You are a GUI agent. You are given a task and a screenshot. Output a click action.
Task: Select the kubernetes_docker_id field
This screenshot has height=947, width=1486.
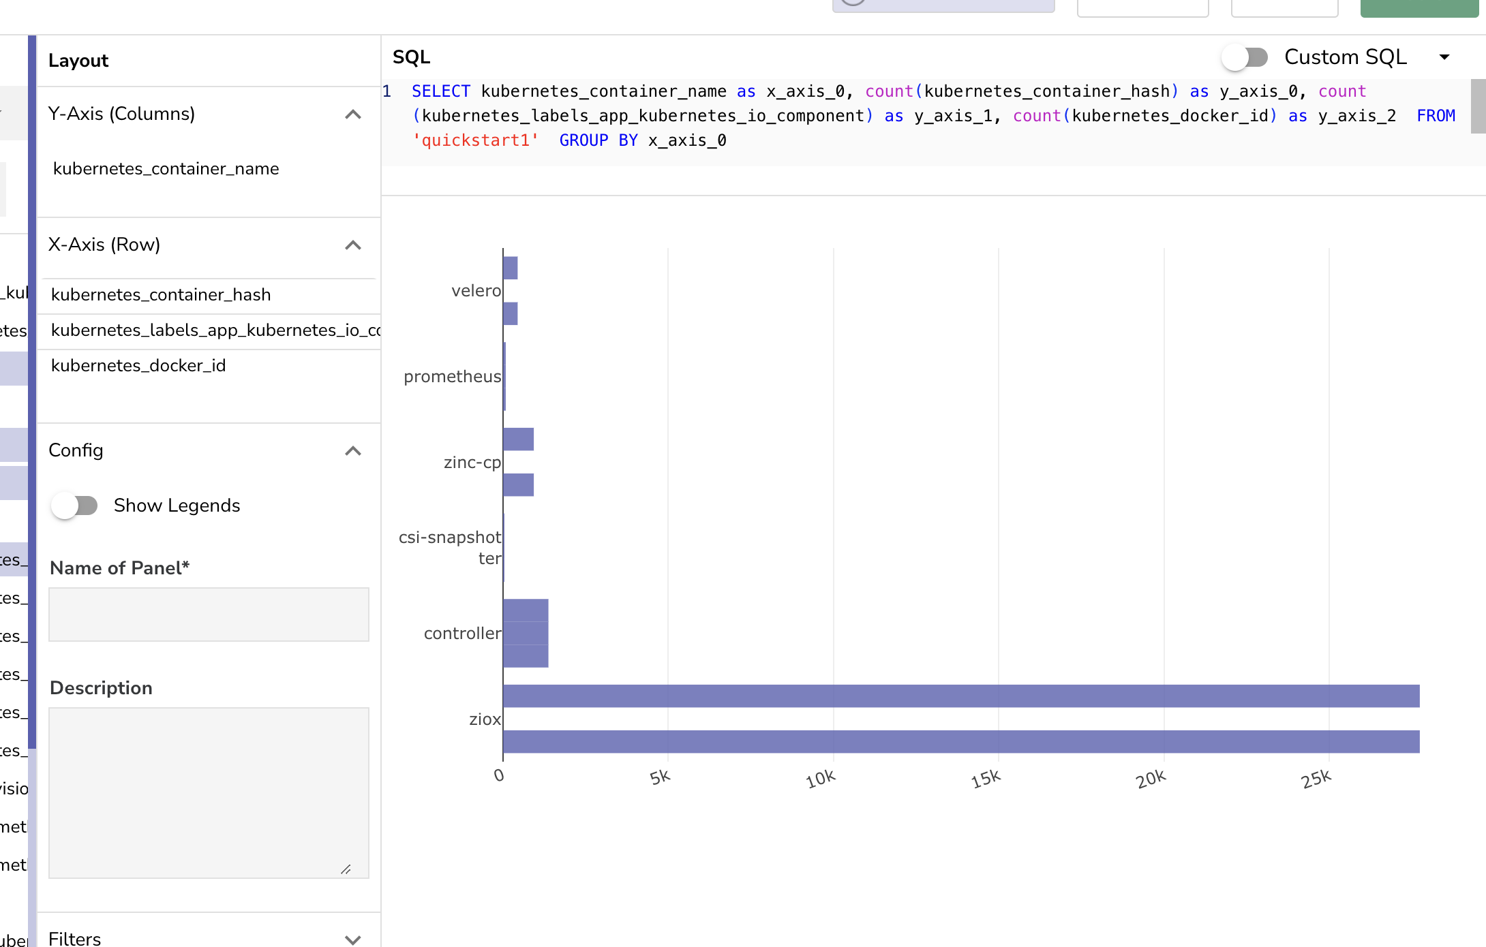pos(138,365)
